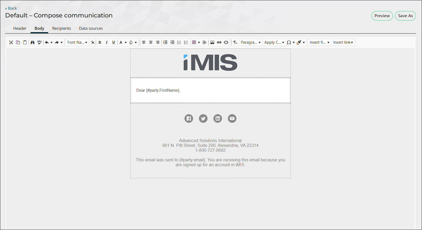Undo the last edit
This screenshot has width=422, height=230.
coord(47,42)
